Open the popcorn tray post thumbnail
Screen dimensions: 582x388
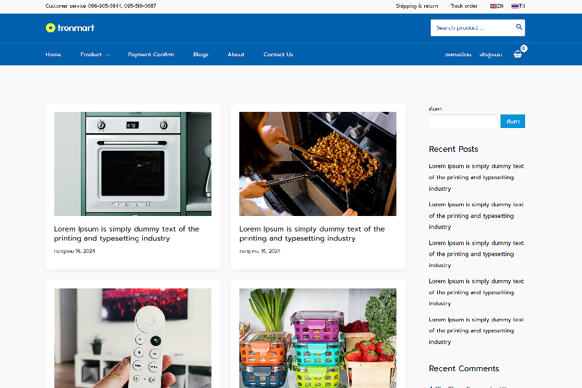(318, 164)
